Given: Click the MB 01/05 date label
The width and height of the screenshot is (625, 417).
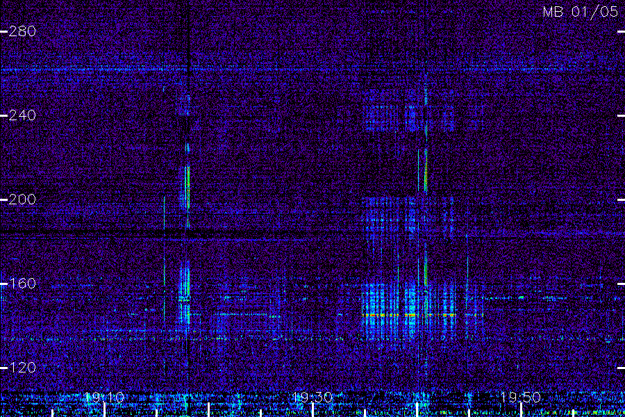Looking at the screenshot, I should click(x=581, y=12).
